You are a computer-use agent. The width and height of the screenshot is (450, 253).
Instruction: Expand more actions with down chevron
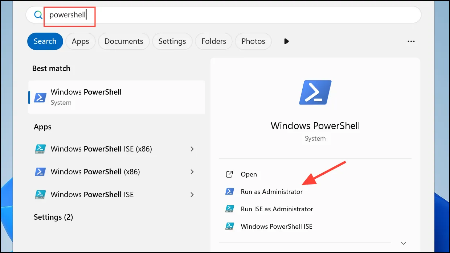tap(403, 243)
